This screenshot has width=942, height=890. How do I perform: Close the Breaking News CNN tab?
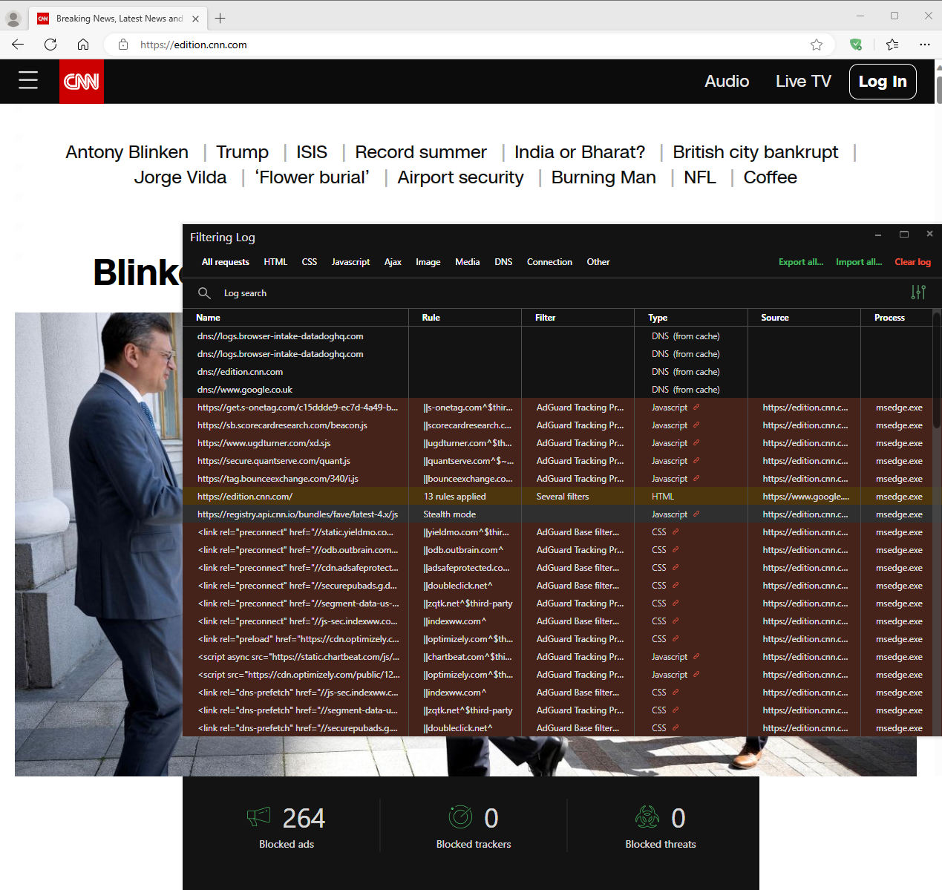click(x=195, y=19)
